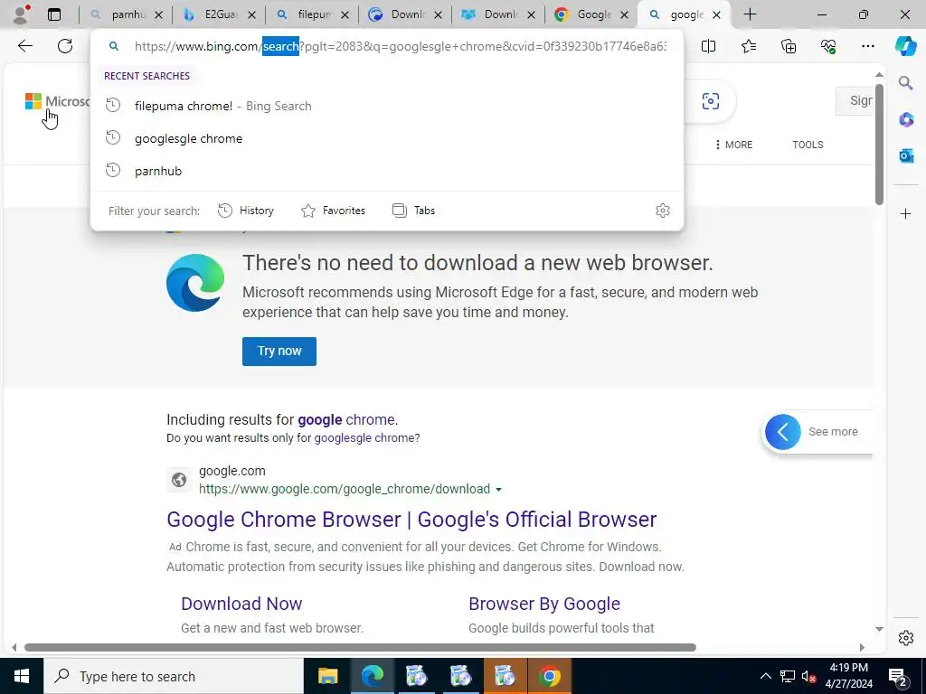Click taskbar Type here to search box

pos(174,676)
